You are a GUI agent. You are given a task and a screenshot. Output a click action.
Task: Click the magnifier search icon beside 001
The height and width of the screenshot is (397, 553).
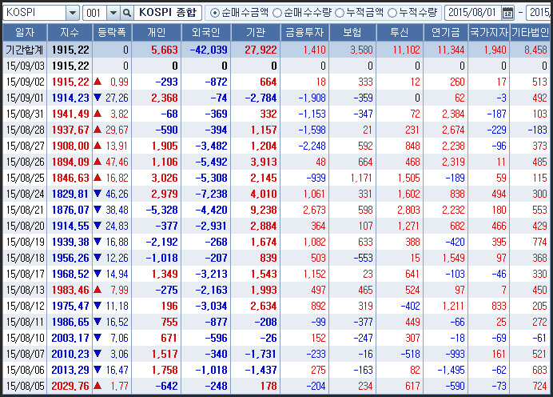click(x=126, y=13)
